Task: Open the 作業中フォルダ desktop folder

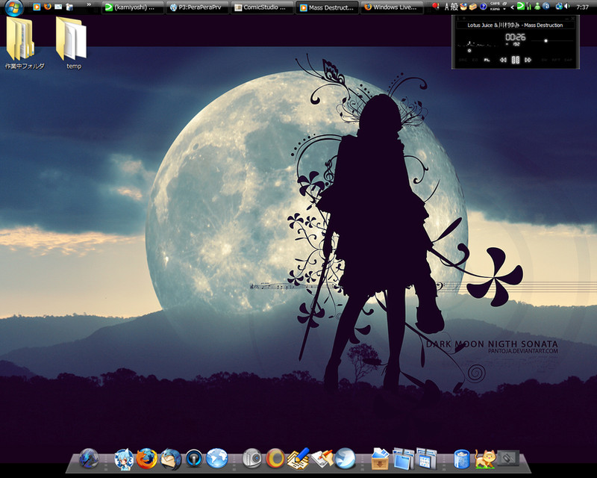Action: coord(24,43)
